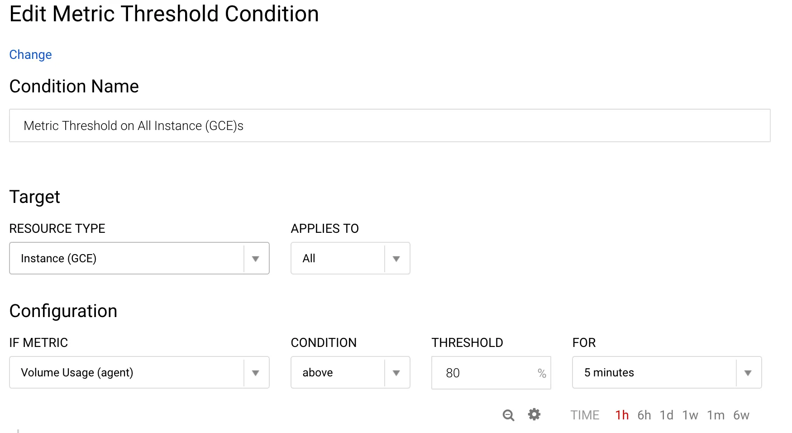Switch to the 6h time range
Image resolution: width=792 pixels, height=433 pixels.
[x=644, y=415]
